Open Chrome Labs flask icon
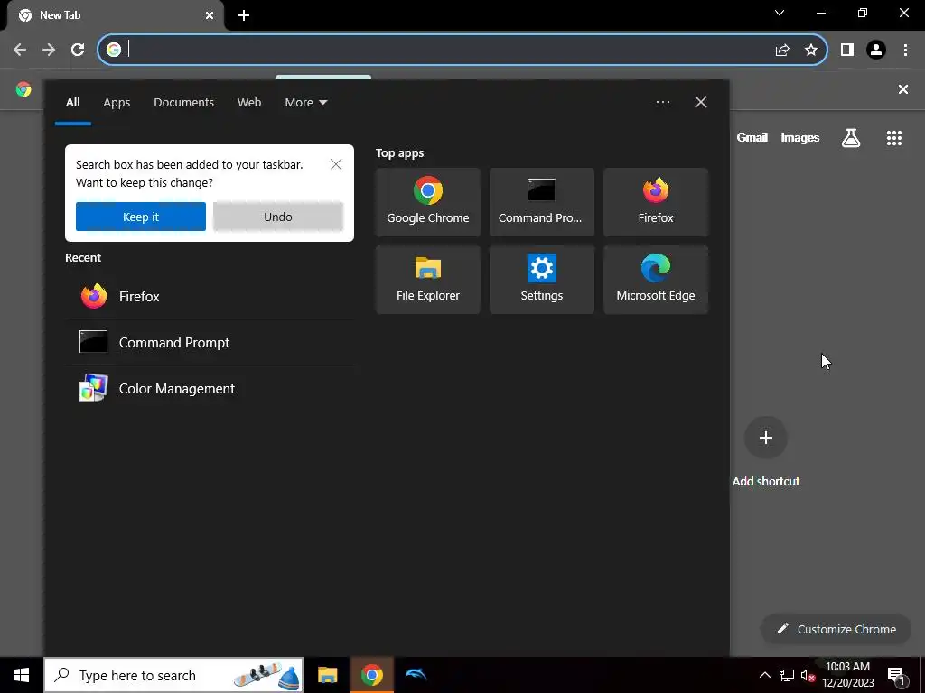Screen dimensions: 925x693 click(851, 138)
